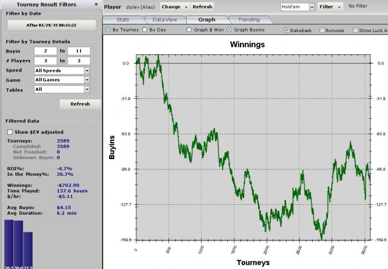Select the By Day radio option

(145, 30)
